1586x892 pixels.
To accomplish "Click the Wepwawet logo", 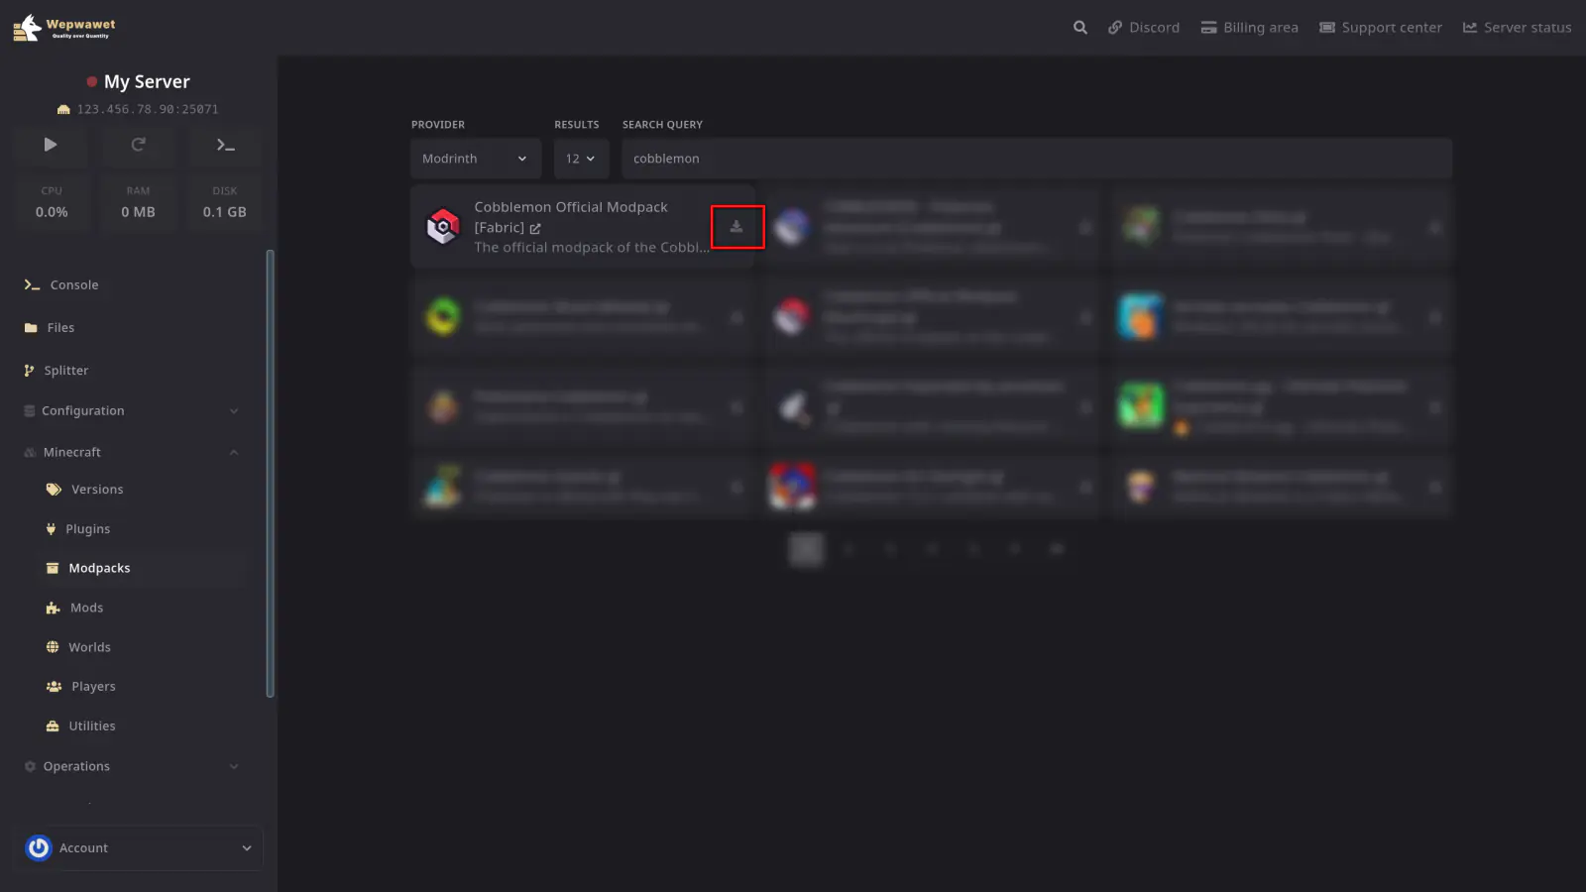I will click(x=64, y=28).
